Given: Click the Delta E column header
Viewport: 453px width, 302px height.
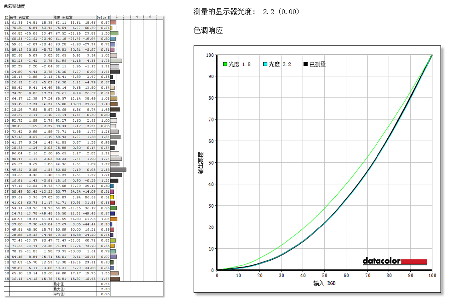Looking at the screenshot, I should tap(103, 17).
